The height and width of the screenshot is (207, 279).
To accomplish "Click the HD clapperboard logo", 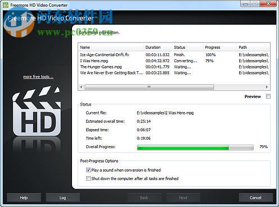I will tap(37, 111).
